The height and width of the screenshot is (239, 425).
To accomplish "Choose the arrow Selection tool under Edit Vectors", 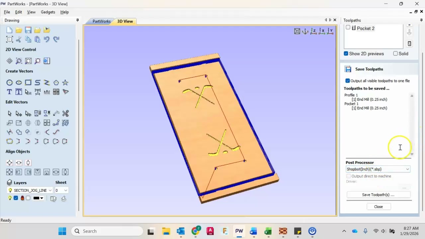I will (9, 114).
